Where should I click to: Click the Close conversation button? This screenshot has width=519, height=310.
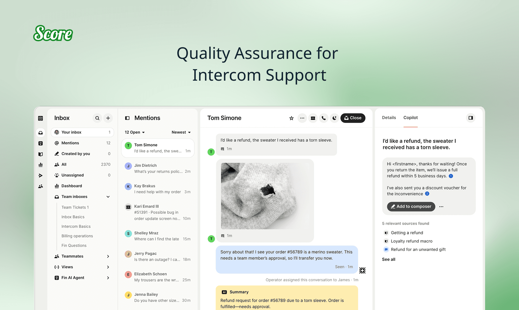[x=353, y=118]
